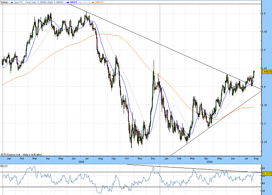Click the Sep month label on the time axis
This screenshot has width=272, height=195.
[114, 158]
